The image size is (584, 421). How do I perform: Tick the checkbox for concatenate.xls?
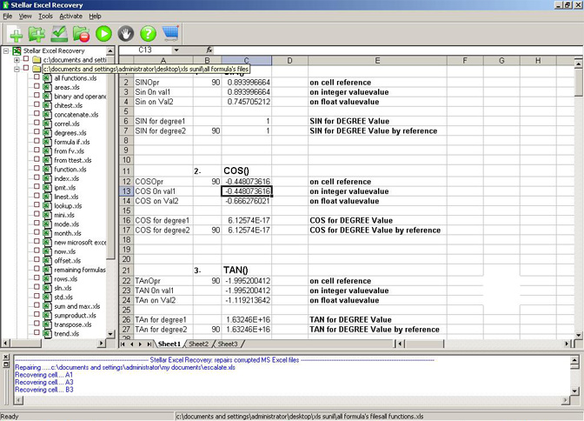36,114
